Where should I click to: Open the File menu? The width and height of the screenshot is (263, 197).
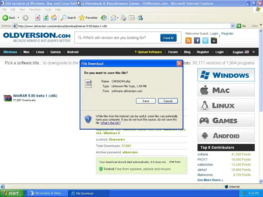tap(5, 9)
